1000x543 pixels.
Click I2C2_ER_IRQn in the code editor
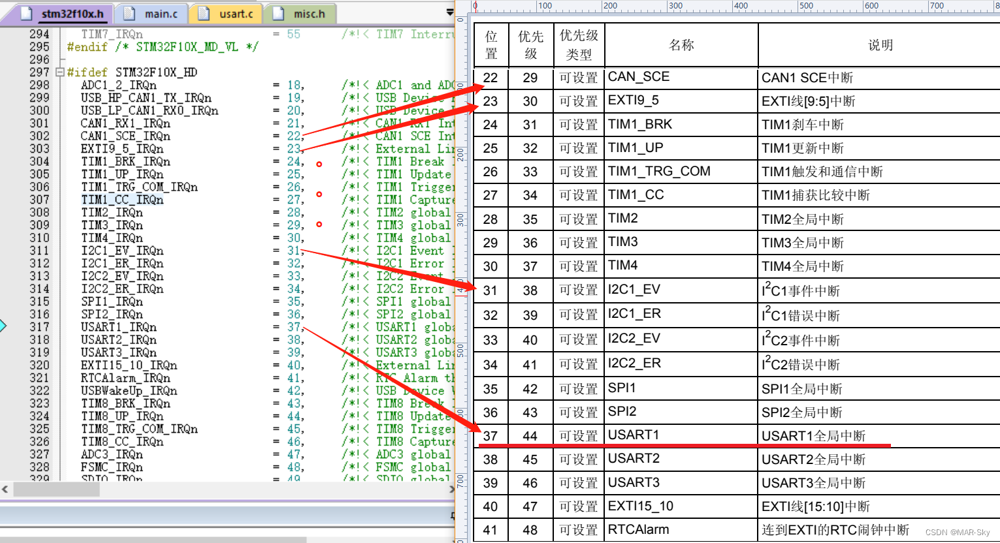[x=122, y=288]
